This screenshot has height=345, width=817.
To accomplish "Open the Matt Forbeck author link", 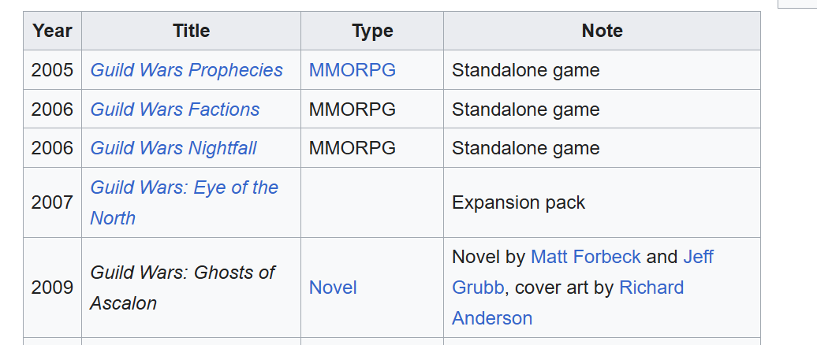I will (x=586, y=257).
